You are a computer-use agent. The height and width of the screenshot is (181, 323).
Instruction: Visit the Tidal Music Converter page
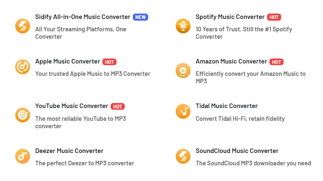pyautogui.click(x=227, y=106)
